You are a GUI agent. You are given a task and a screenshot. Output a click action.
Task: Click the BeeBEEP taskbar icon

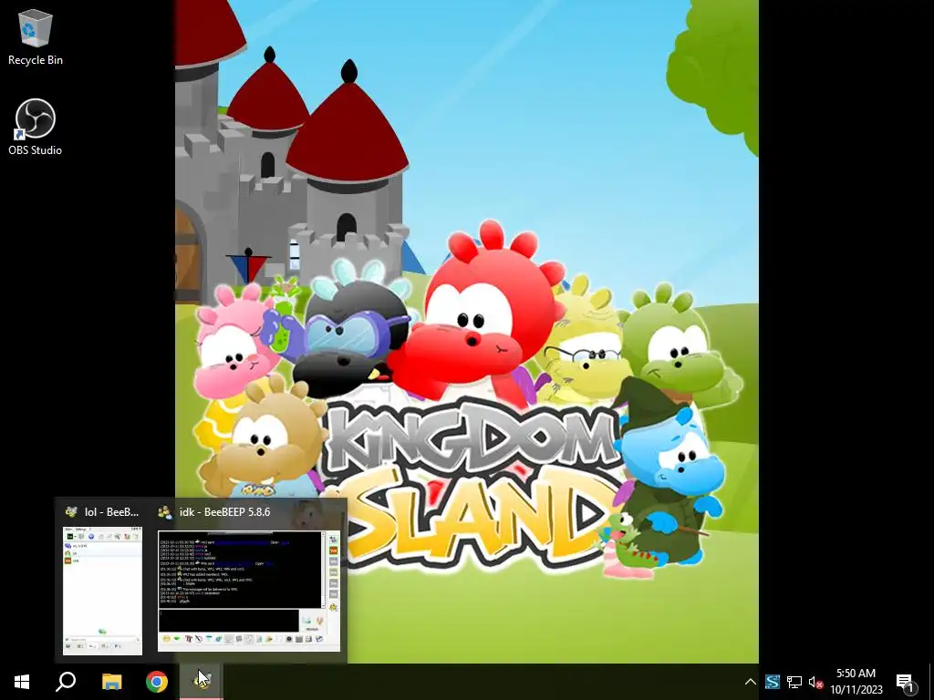pyautogui.click(x=202, y=682)
